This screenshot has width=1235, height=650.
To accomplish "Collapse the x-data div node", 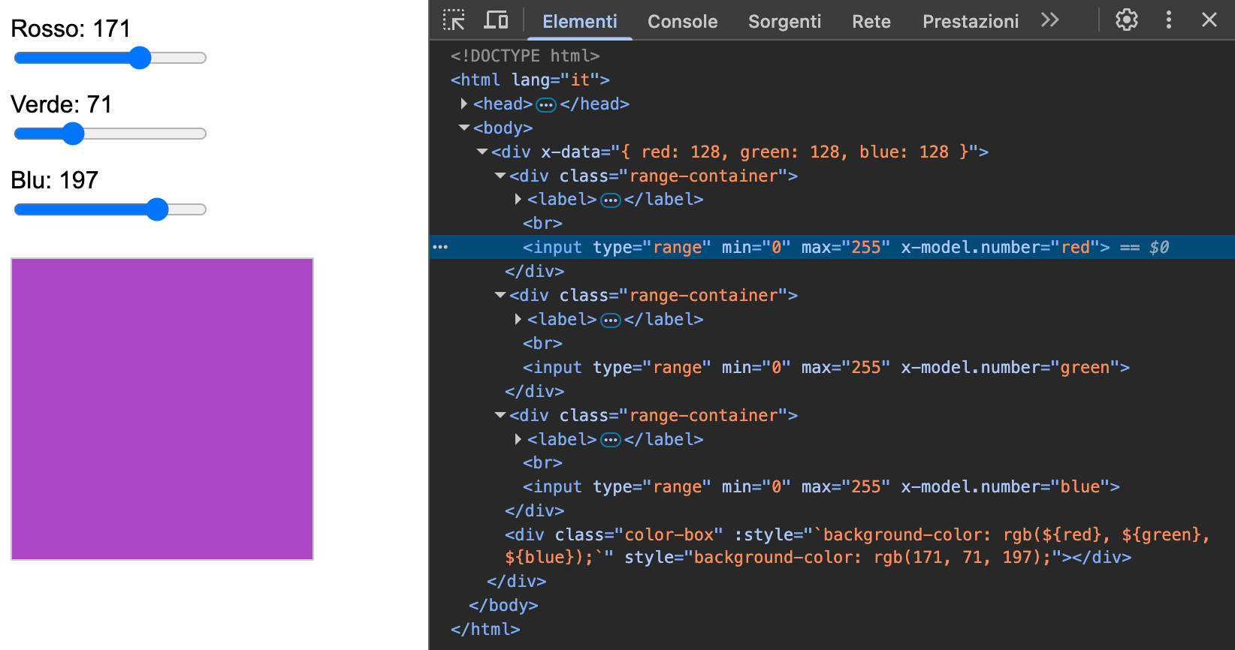I will click(x=482, y=152).
